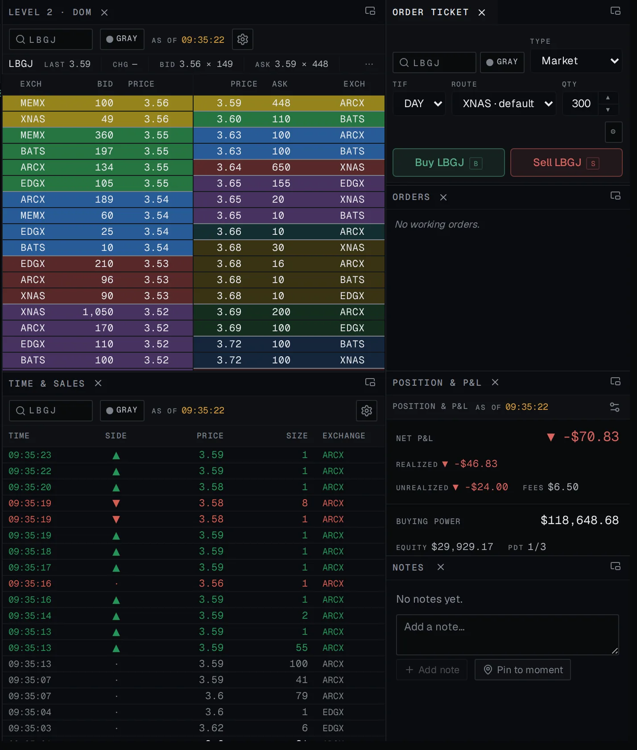The height and width of the screenshot is (750, 637).
Task: Close the Orders tab
Action: coord(443,197)
